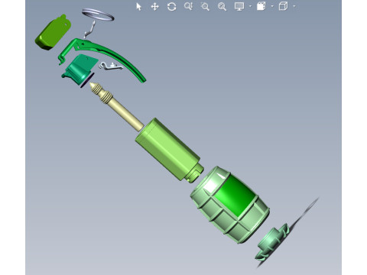367x275 pixels.
Task: Expand the cube view orientation dropdown arrow
Action: [x=294, y=6]
